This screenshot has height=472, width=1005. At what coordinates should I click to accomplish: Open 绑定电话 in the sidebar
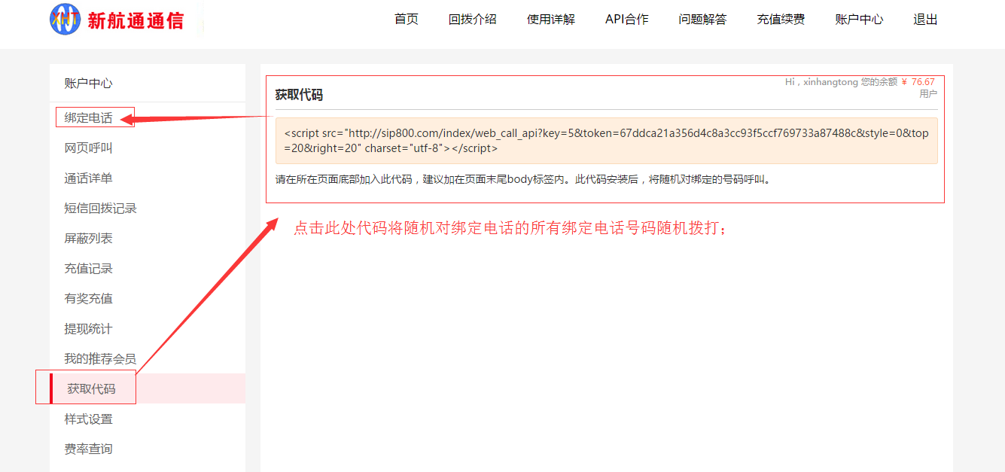click(x=88, y=118)
